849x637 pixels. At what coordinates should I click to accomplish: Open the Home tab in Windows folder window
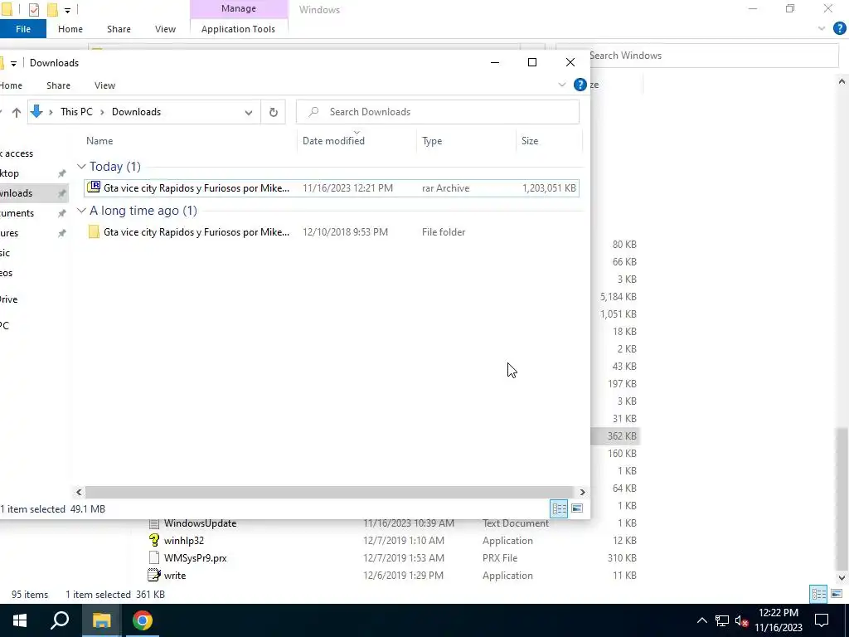pyautogui.click(x=70, y=29)
